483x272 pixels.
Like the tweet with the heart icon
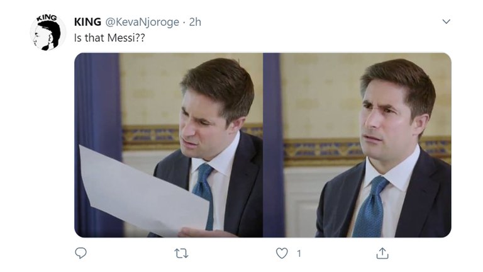click(282, 253)
